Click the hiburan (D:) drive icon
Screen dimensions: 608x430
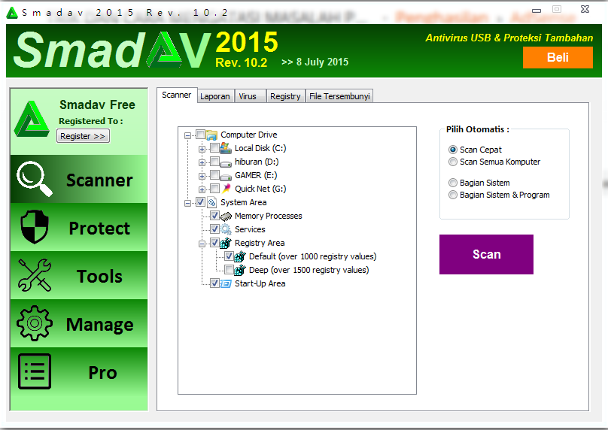(226, 162)
